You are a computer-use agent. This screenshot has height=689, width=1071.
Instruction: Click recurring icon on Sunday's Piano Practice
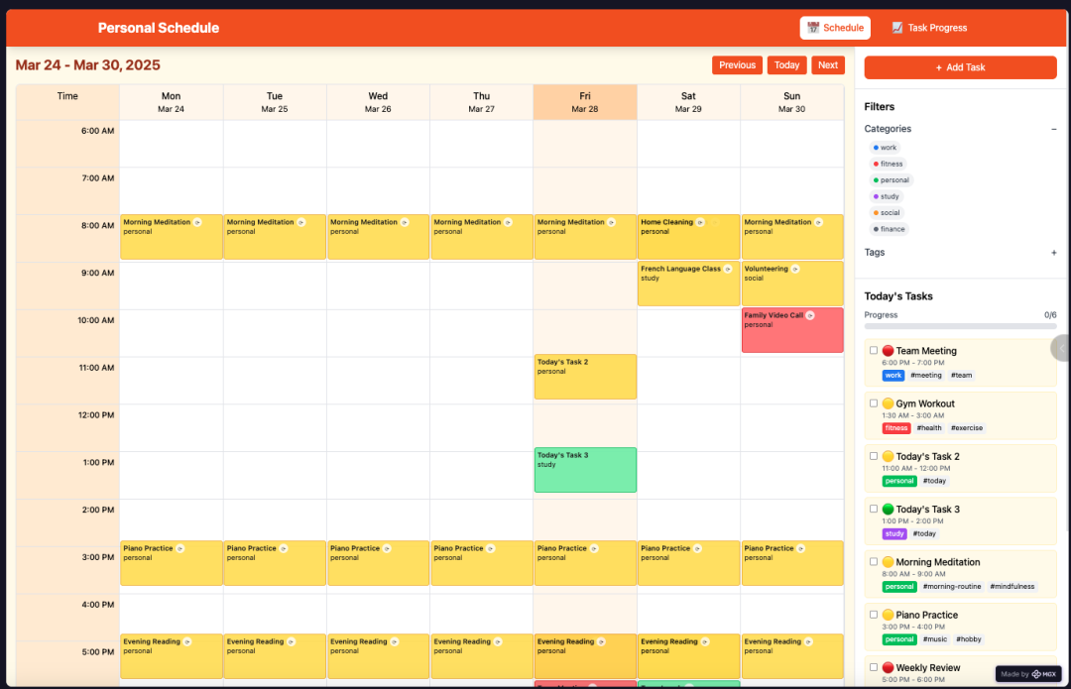click(x=801, y=549)
